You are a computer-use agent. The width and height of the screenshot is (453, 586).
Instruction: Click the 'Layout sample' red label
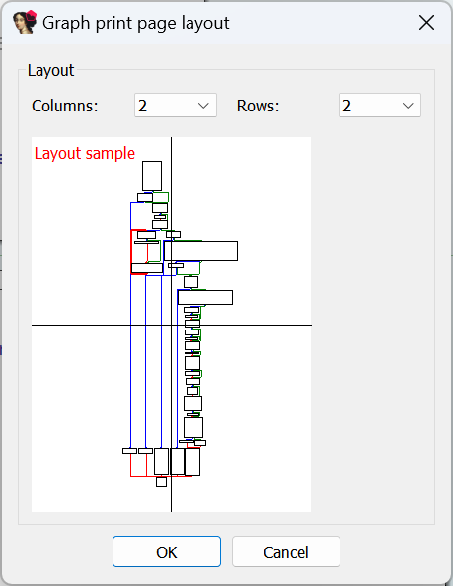pos(85,153)
